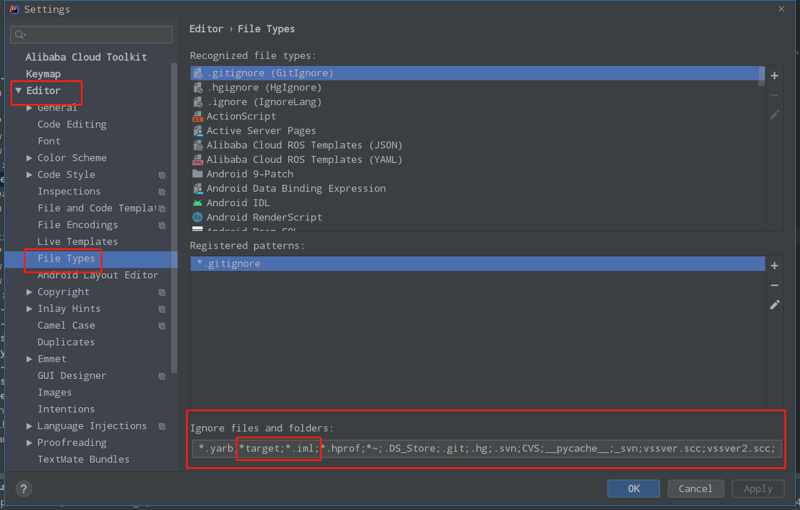800x510 pixels.
Task: Close the Settings dialog window
Action: click(781, 9)
